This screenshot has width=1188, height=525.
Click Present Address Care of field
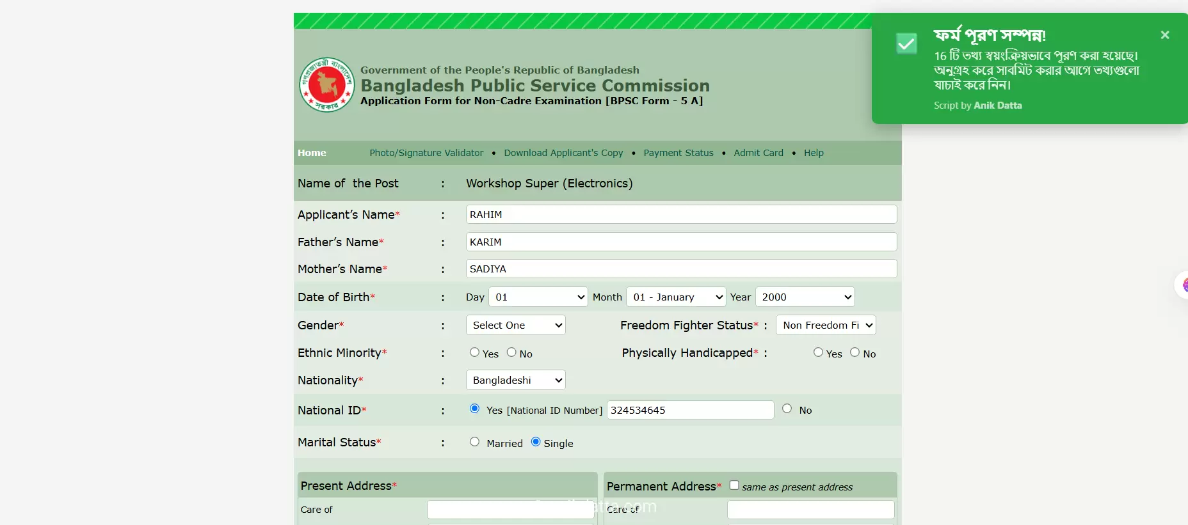click(511, 510)
